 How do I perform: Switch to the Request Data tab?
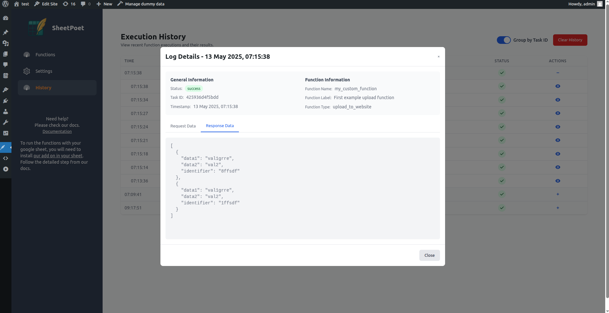183,126
